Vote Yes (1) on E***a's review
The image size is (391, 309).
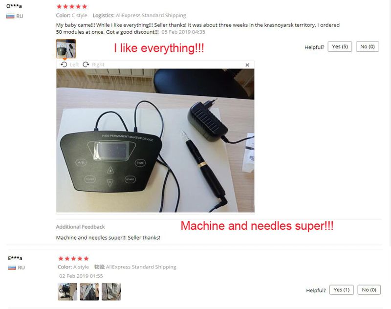[341, 290]
